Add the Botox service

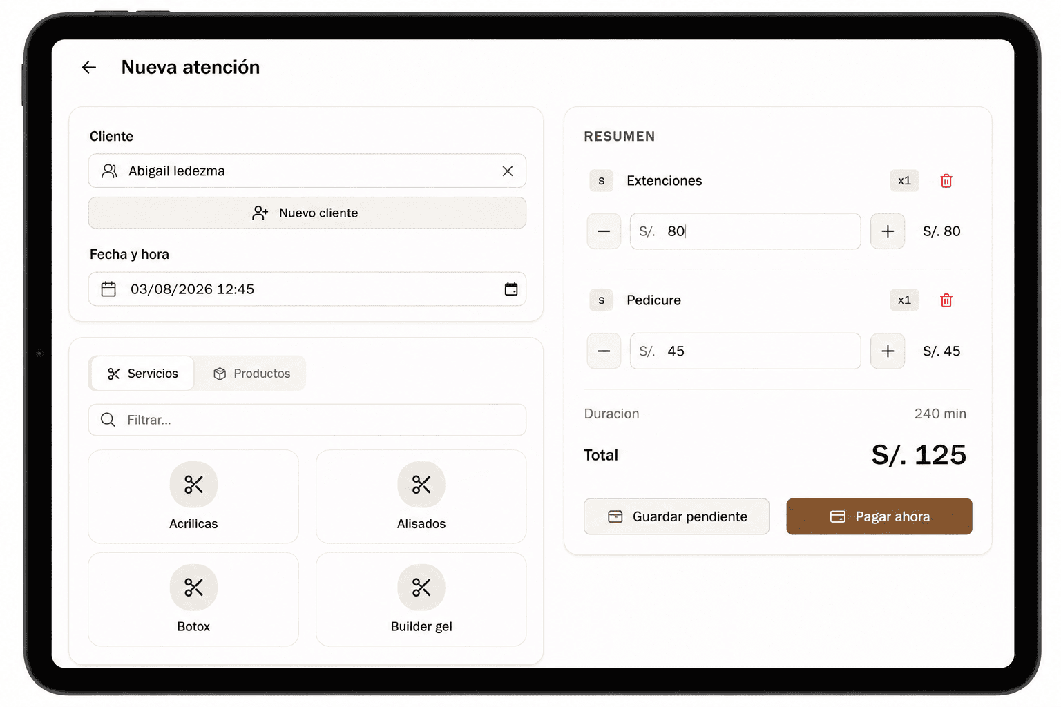(x=193, y=599)
